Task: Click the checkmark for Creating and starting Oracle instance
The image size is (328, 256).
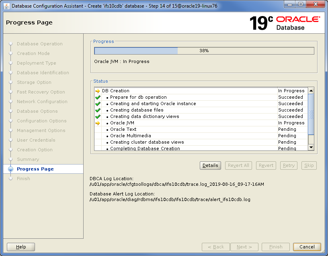Action: click(x=98, y=104)
